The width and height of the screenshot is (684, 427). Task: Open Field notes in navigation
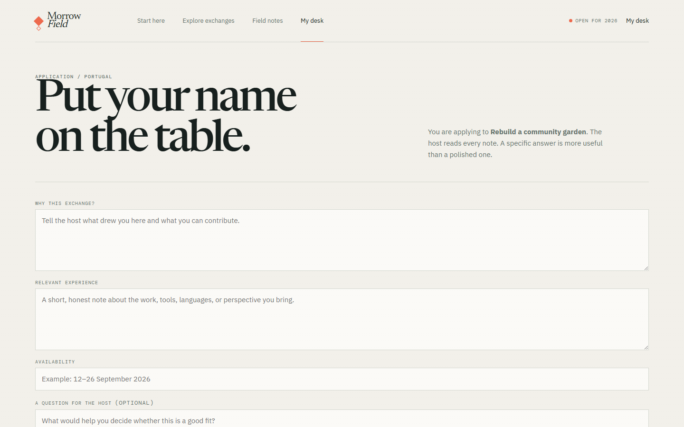(x=267, y=21)
